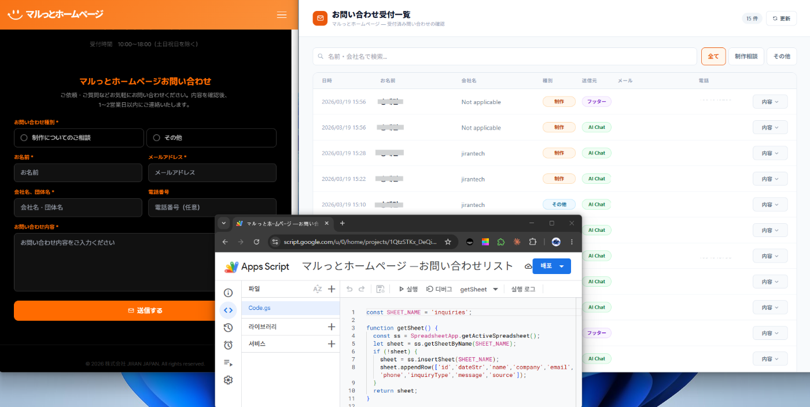Click the redo arrow in editor toolbar

coord(362,289)
